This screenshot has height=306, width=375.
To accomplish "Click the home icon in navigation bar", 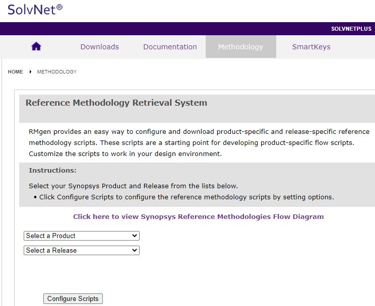I will [36, 47].
